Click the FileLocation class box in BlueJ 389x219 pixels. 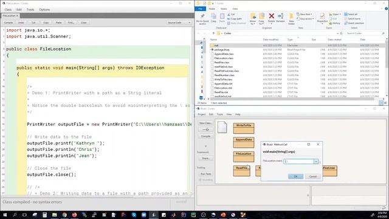click(x=244, y=157)
